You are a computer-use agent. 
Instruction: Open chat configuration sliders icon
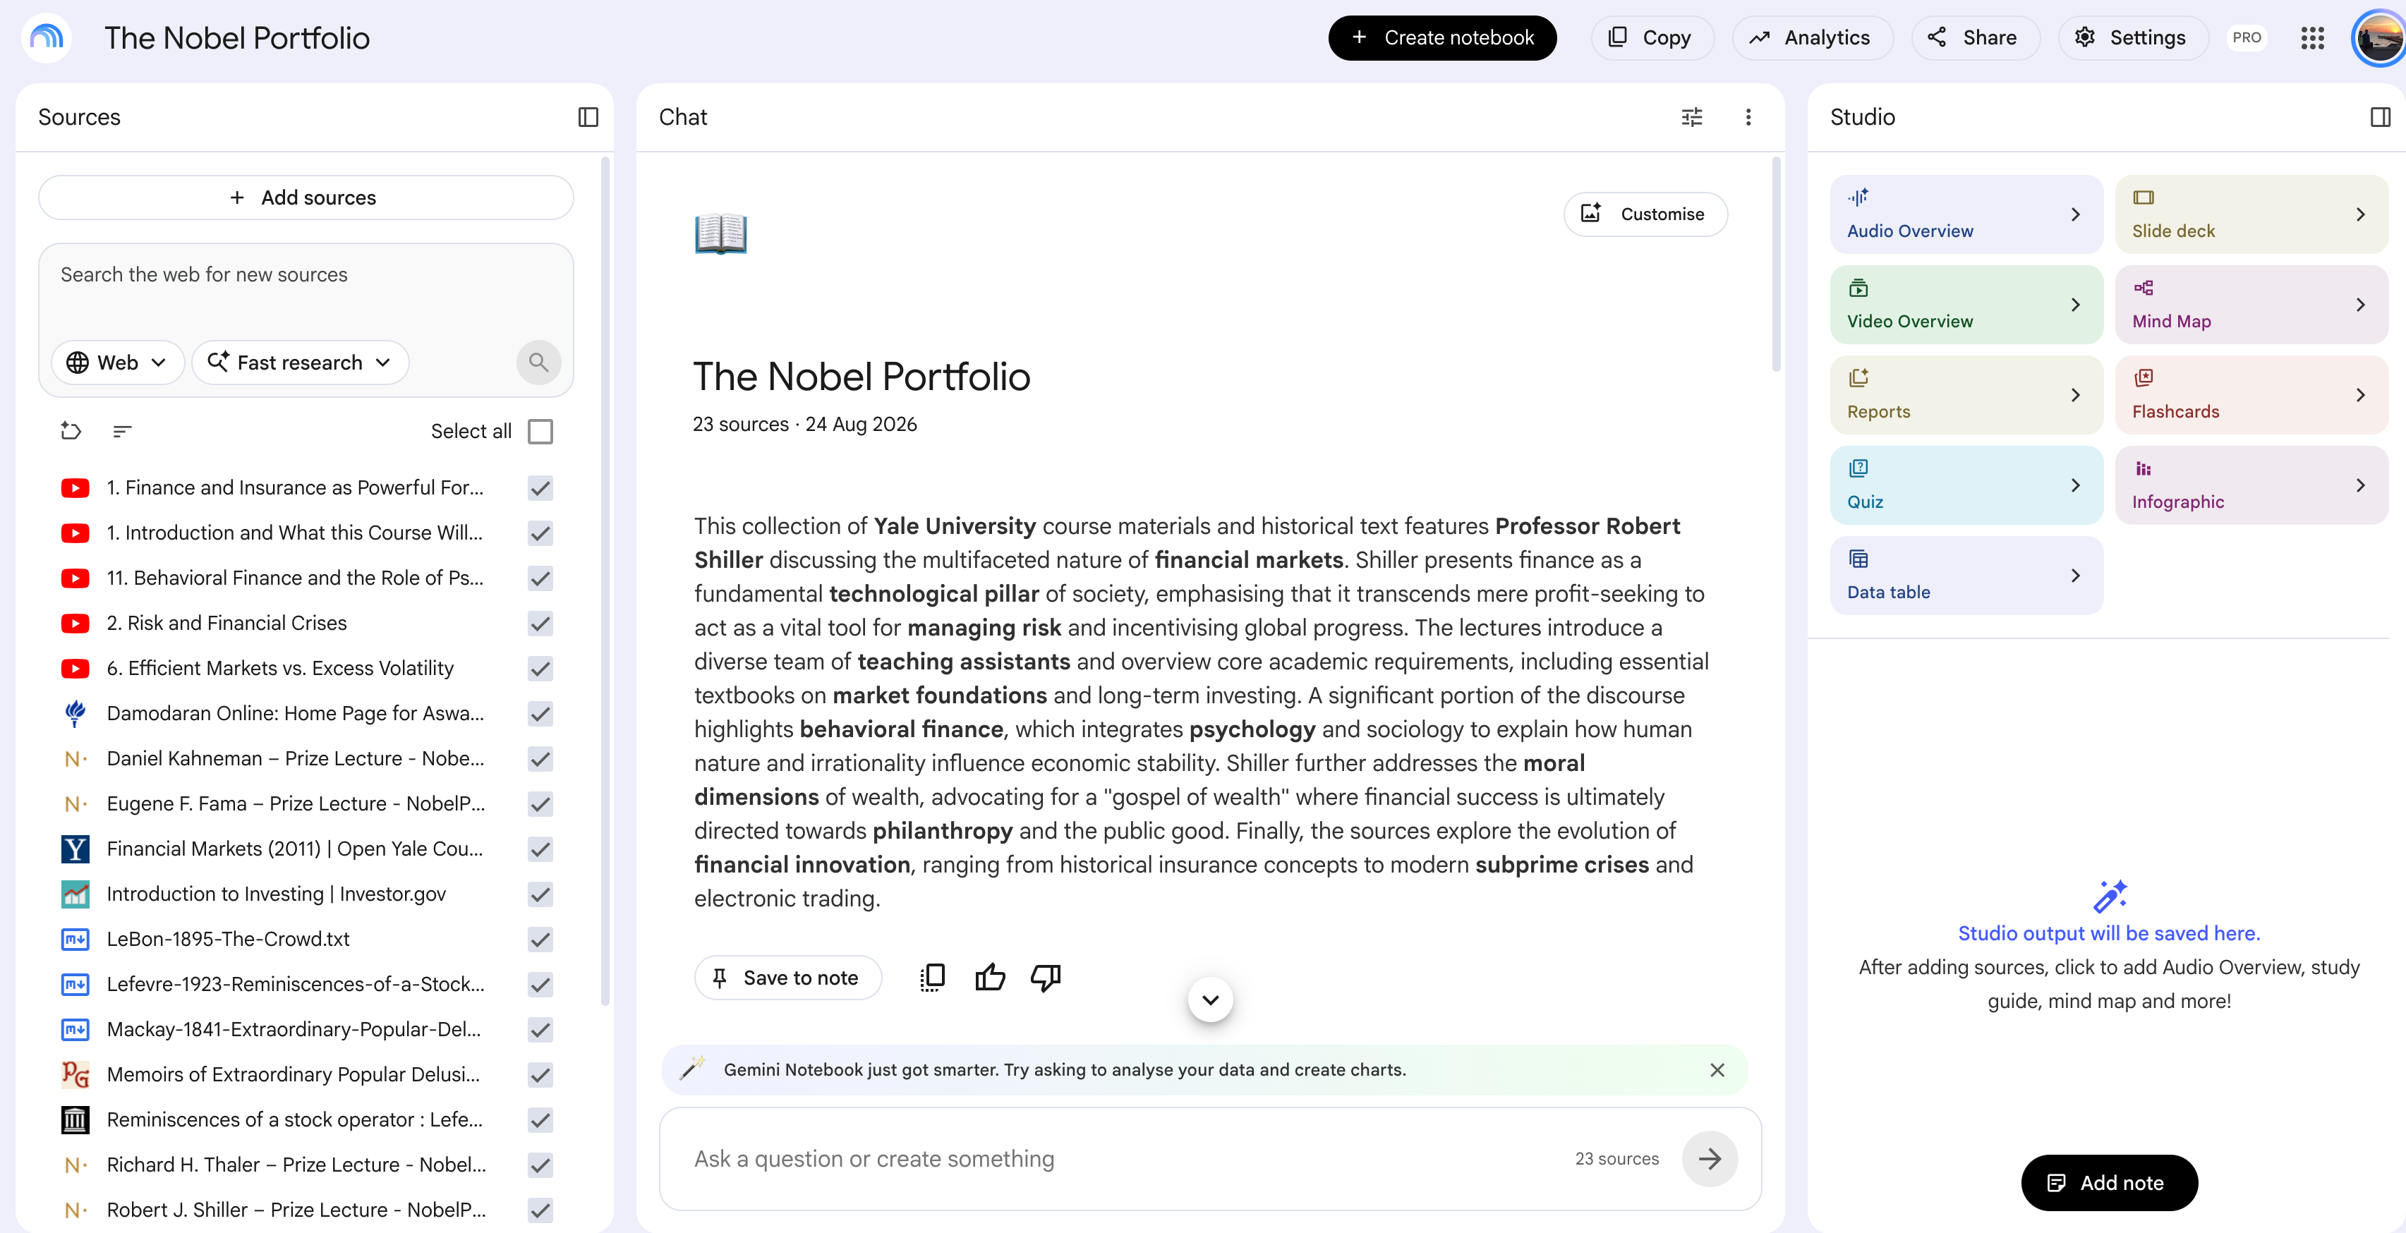[1691, 117]
